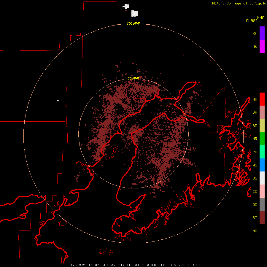This screenshot has height=267, width=267.
Task: Click the ND black legend swatch
Action: click(262, 231)
